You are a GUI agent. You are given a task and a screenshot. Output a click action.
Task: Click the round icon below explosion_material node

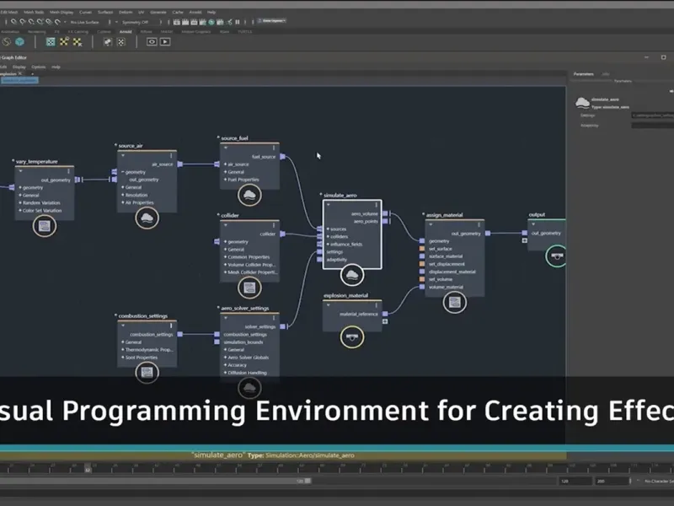(350, 336)
